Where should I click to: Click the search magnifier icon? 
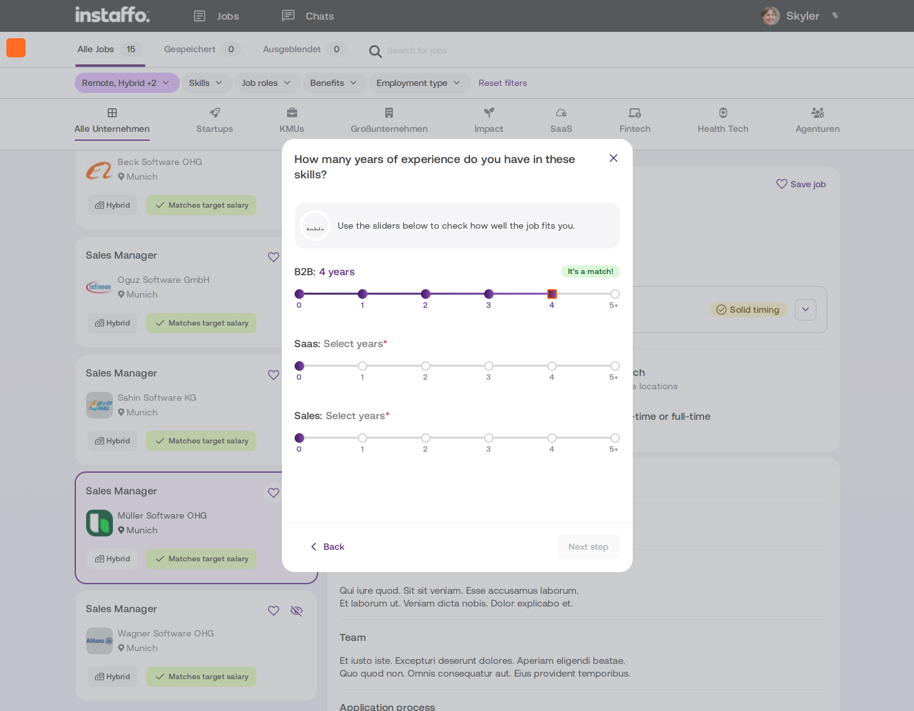point(376,52)
